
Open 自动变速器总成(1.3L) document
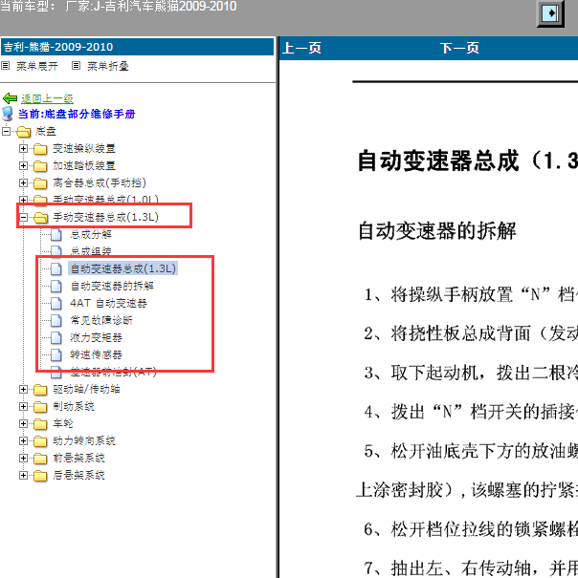point(123,268)
